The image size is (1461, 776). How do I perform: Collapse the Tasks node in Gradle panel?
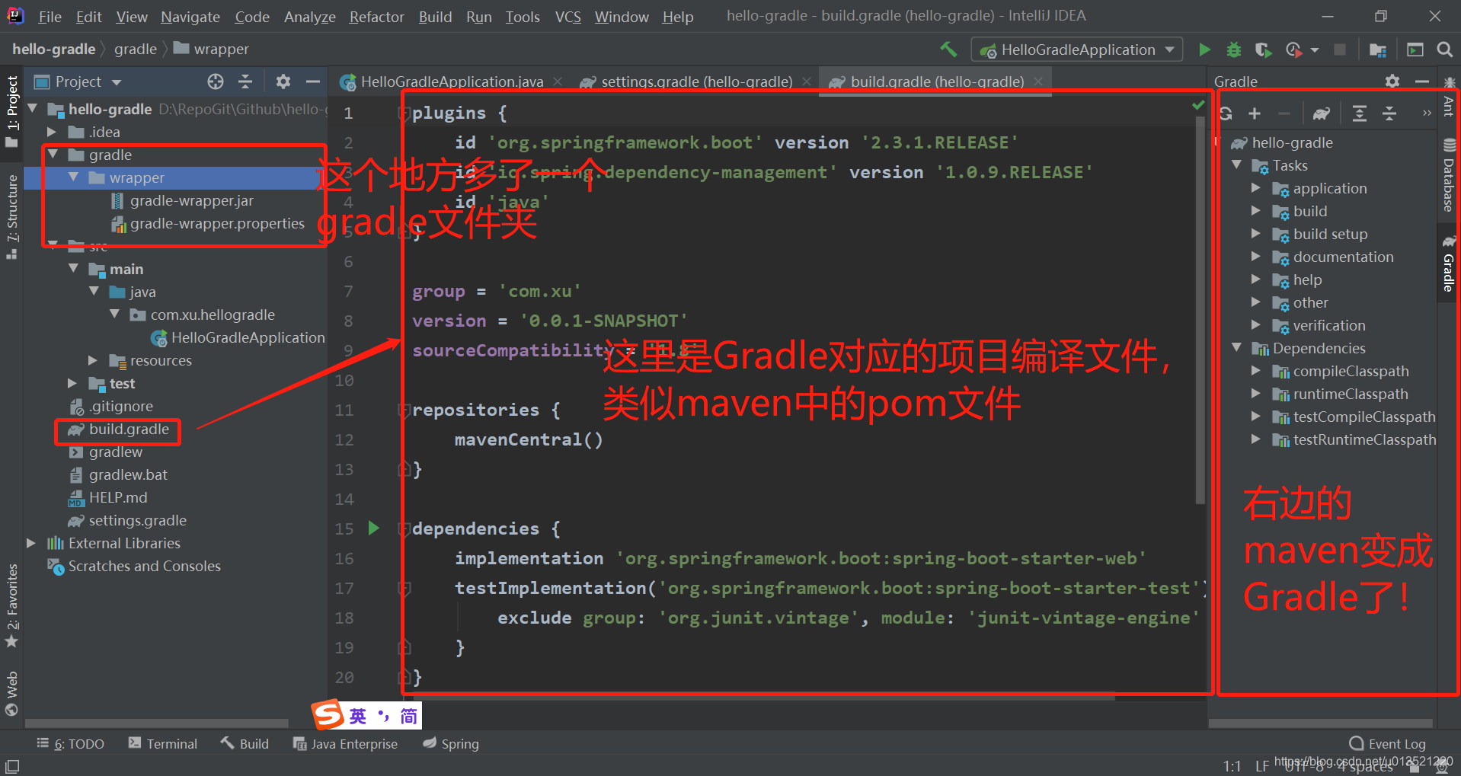(x=1236, y=165)
